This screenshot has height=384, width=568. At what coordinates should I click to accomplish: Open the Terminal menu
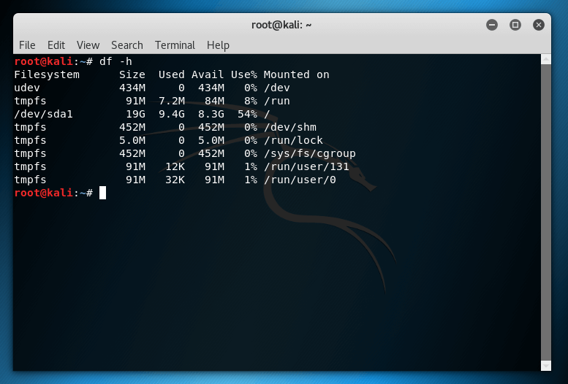[175, 45]
